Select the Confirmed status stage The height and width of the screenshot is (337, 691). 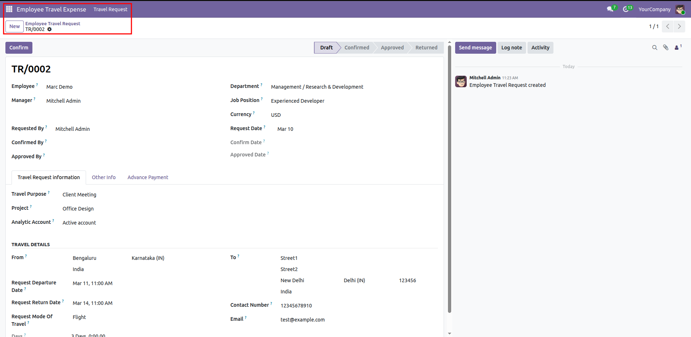tap(357, 48)
